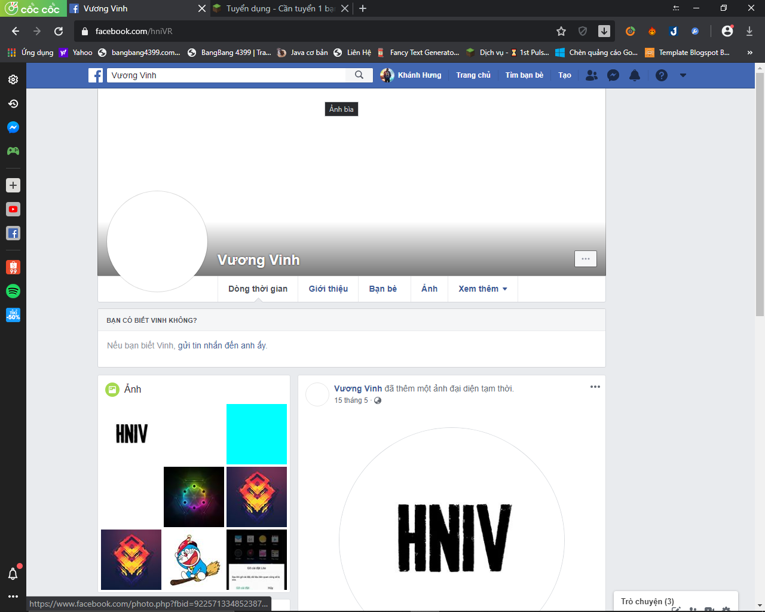Open a new browser tab

tap(363, 8)
